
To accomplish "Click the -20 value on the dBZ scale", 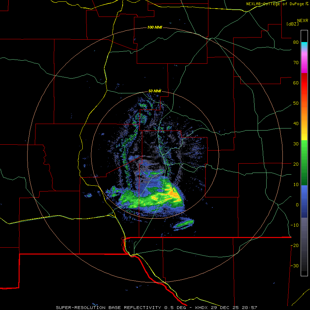I will (x=294, y=246).
